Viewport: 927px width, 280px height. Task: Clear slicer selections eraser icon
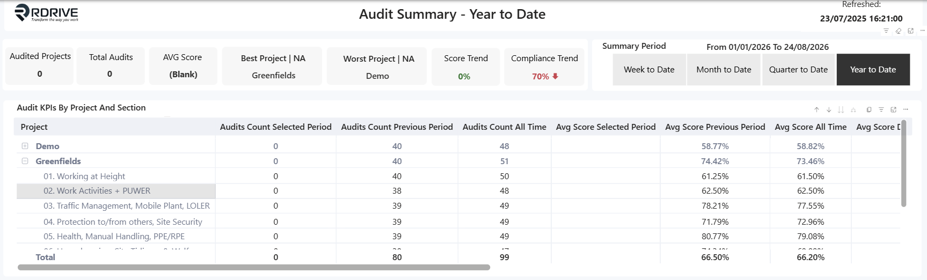tap(899, 31)
